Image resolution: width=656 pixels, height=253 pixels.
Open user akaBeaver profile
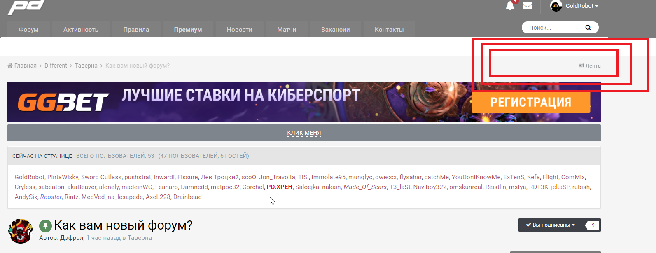82,187
